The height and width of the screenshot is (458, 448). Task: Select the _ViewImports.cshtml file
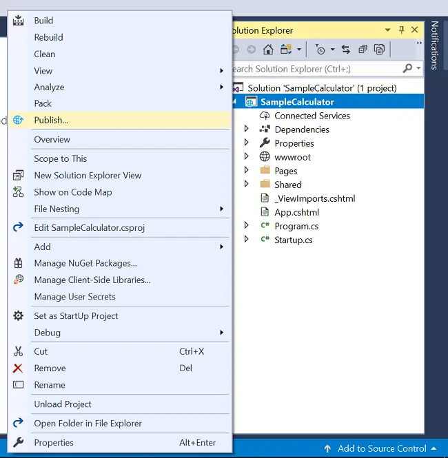click(x=315, y=198)
